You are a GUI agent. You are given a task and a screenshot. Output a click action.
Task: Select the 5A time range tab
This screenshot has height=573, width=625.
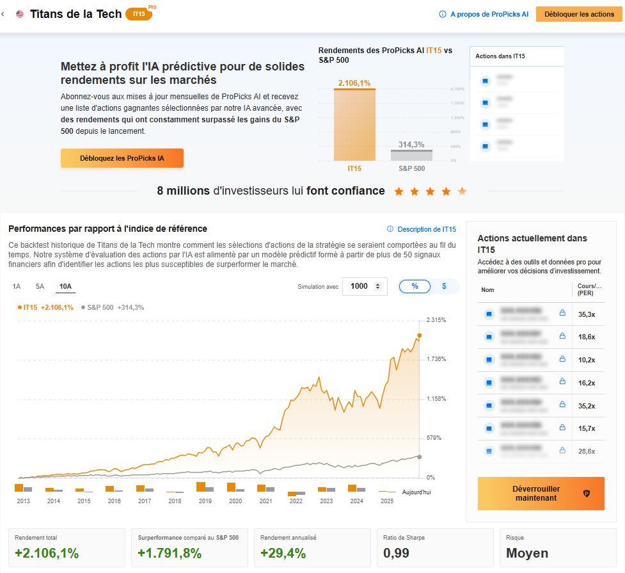click(40, 287)
